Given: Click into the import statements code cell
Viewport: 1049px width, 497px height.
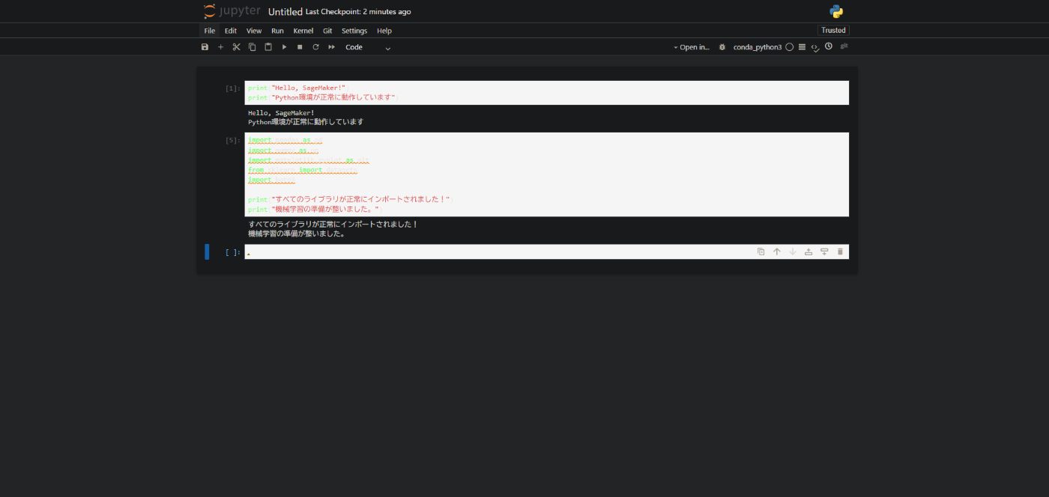Looking at the screenshot, I should click(546, 174).
